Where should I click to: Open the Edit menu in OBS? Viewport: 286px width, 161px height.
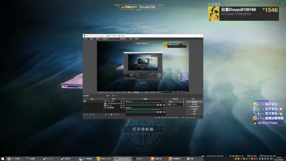[92, 39]
